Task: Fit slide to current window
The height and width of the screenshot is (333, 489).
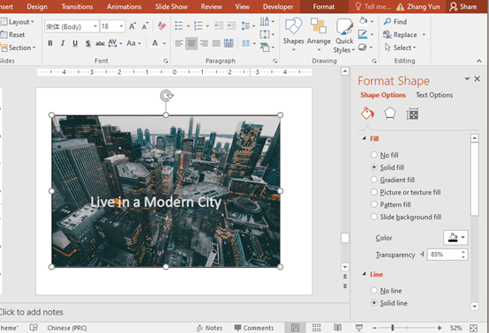Action: pos(473,328)
